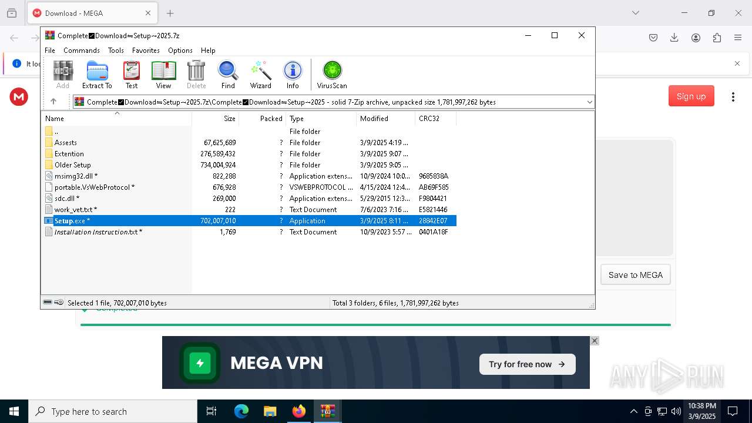Open the View toolbar icon
This screenshot has height=423, width=752.
coord(163,75)
